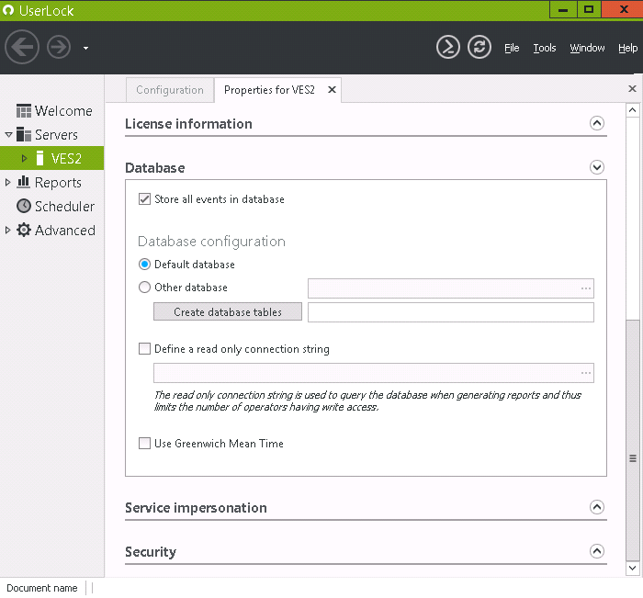Collapse the Database section
The image size is (643, 598).
597,167
